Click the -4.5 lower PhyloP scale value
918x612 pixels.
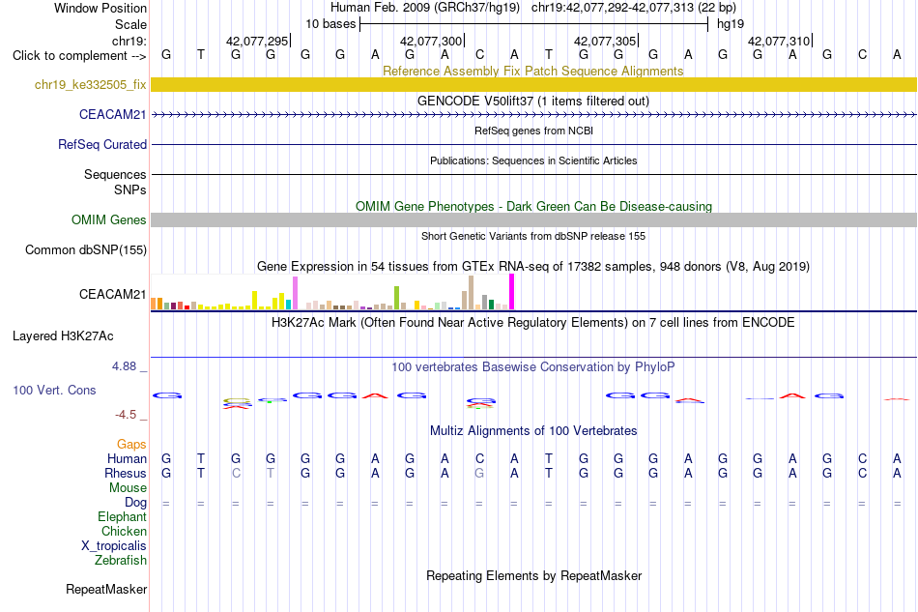pos(126,415)
